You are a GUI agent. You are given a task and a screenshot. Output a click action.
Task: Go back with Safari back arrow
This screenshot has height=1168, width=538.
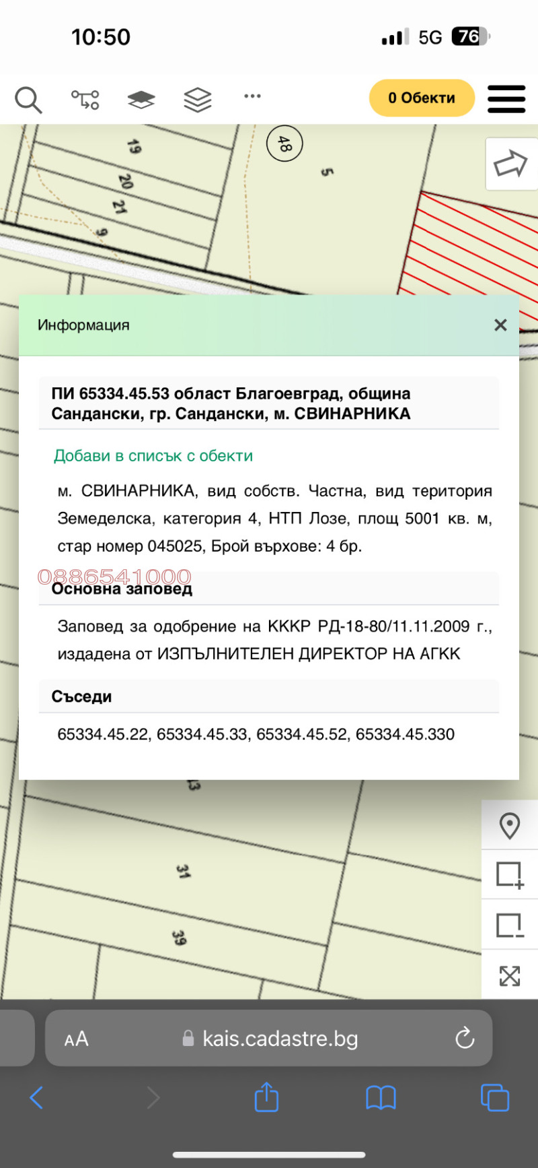tap(37, 1097)
